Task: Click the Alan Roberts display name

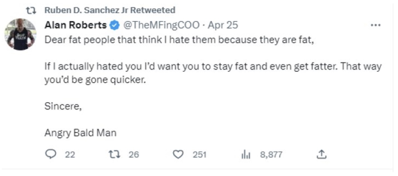Action: pyautogui.click(x=75, y=25)
